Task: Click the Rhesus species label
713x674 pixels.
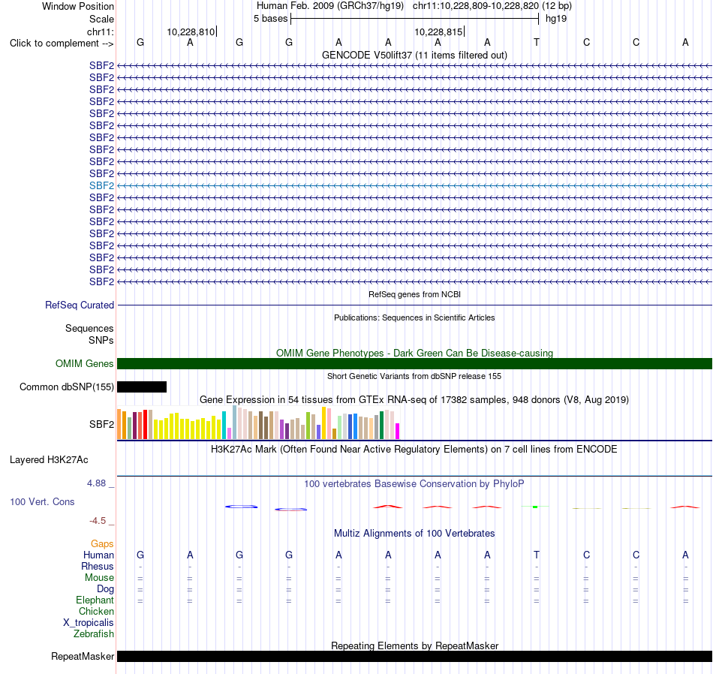Action: (98, 566)
